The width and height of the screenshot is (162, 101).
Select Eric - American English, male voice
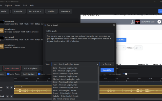(x=75, y=71)
